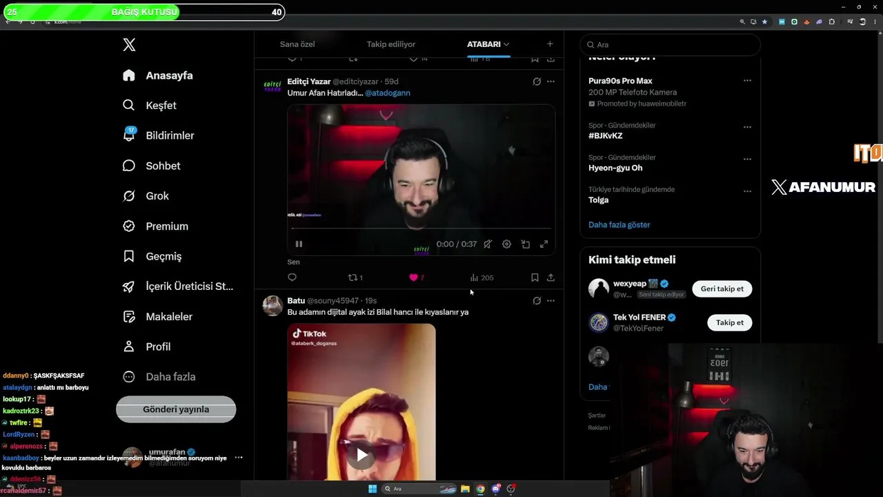Switch to the Takip ediliyor tab
Image resolution: width=883 pixels, height=497 pixels.
click(x=391, y=44)
